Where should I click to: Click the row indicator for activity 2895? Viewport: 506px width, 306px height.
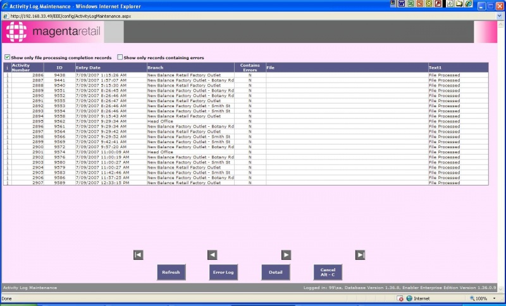click(7, 121)
